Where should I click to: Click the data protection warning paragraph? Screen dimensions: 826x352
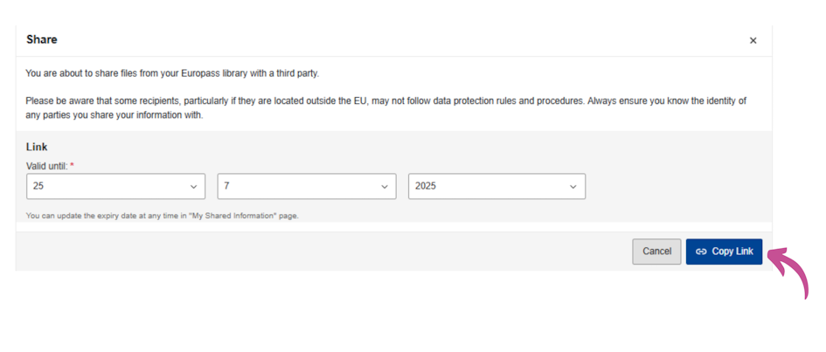pyautogui.click(x=385, y=107)
